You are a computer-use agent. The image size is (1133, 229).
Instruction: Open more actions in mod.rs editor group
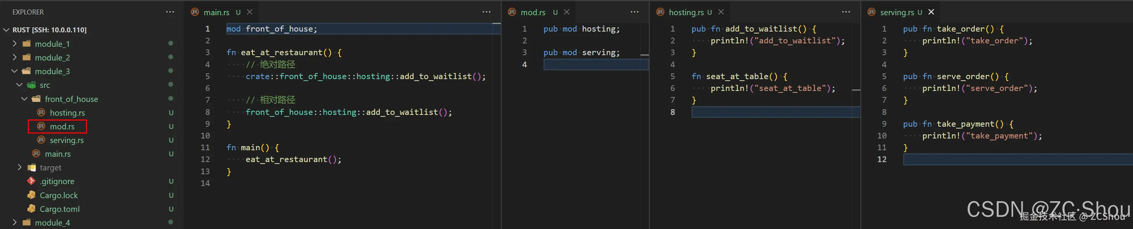[x=634, y=12]
